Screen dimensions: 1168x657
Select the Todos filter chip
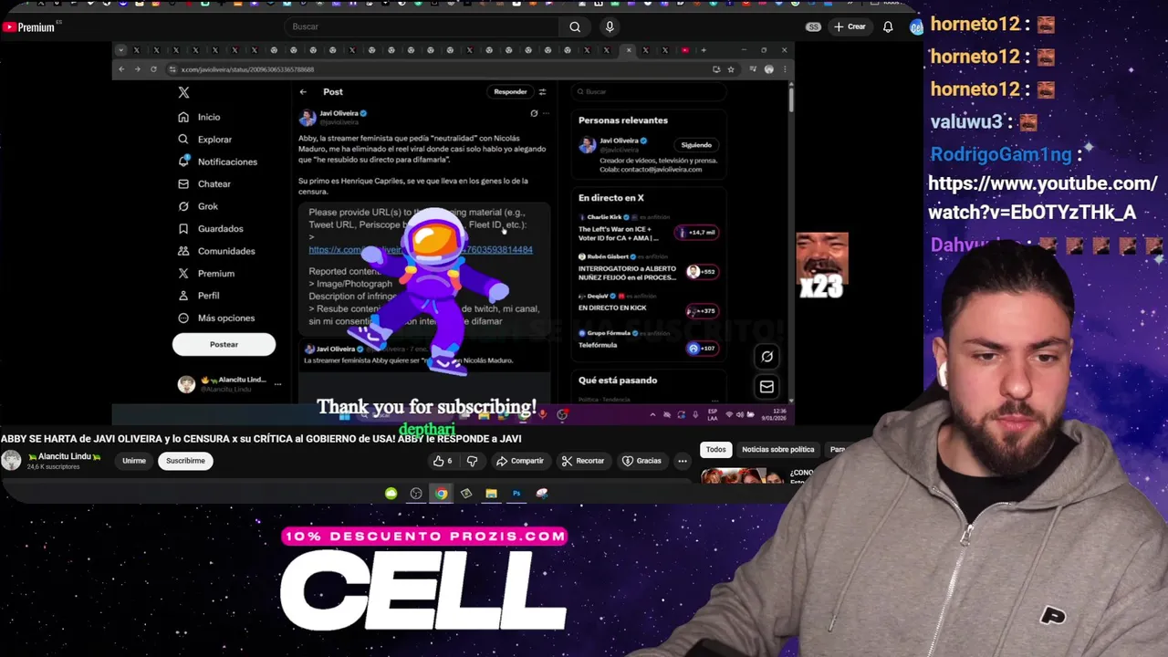(716, 450)
